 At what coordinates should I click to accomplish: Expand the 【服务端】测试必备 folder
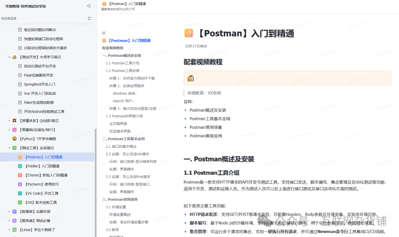[9, 220]
